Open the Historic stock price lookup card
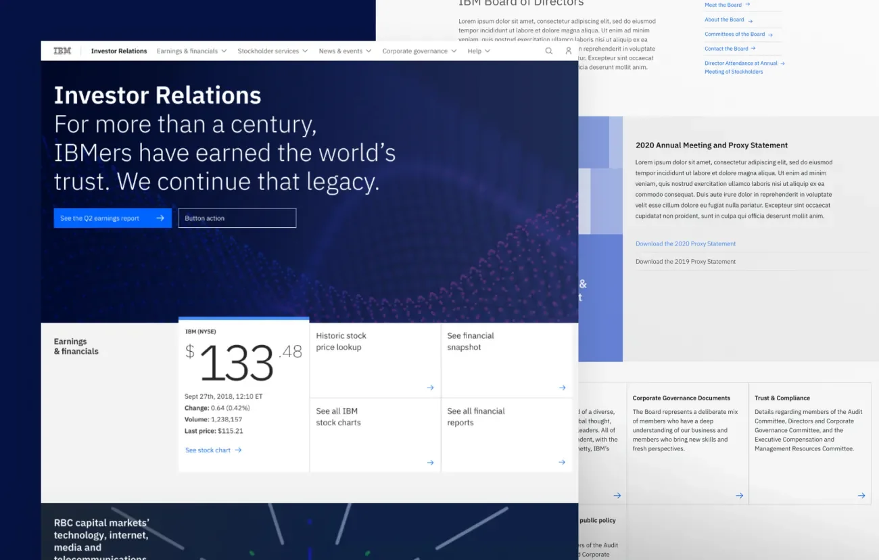This screenshot has width=879, height=560. 375,360
